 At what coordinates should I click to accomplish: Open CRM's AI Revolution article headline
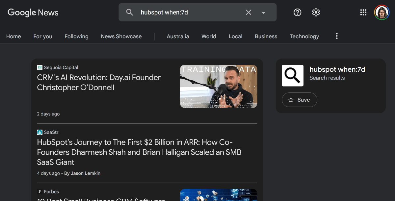pos(99,82)
